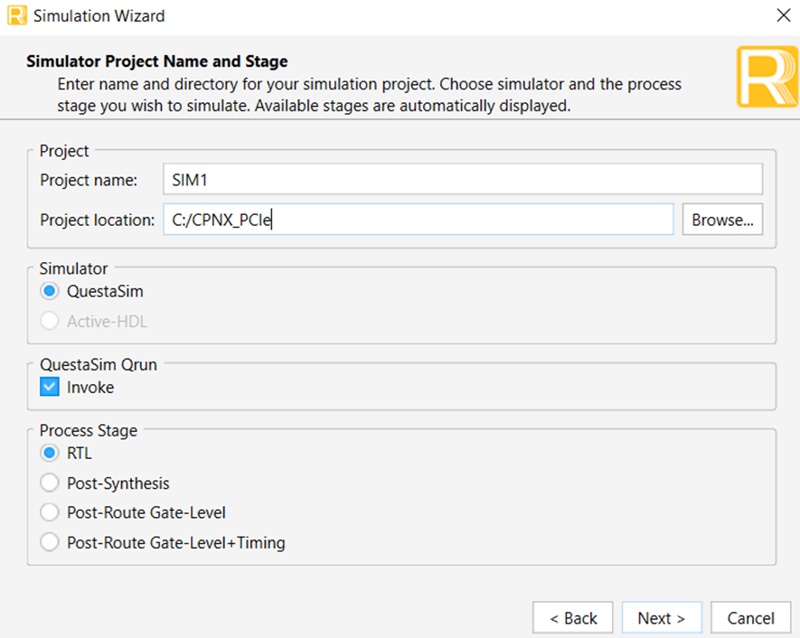This screenshot has width=800, height=638.
Task: Select the Post-Route Gate-Level stage
Action: [51, 513]
